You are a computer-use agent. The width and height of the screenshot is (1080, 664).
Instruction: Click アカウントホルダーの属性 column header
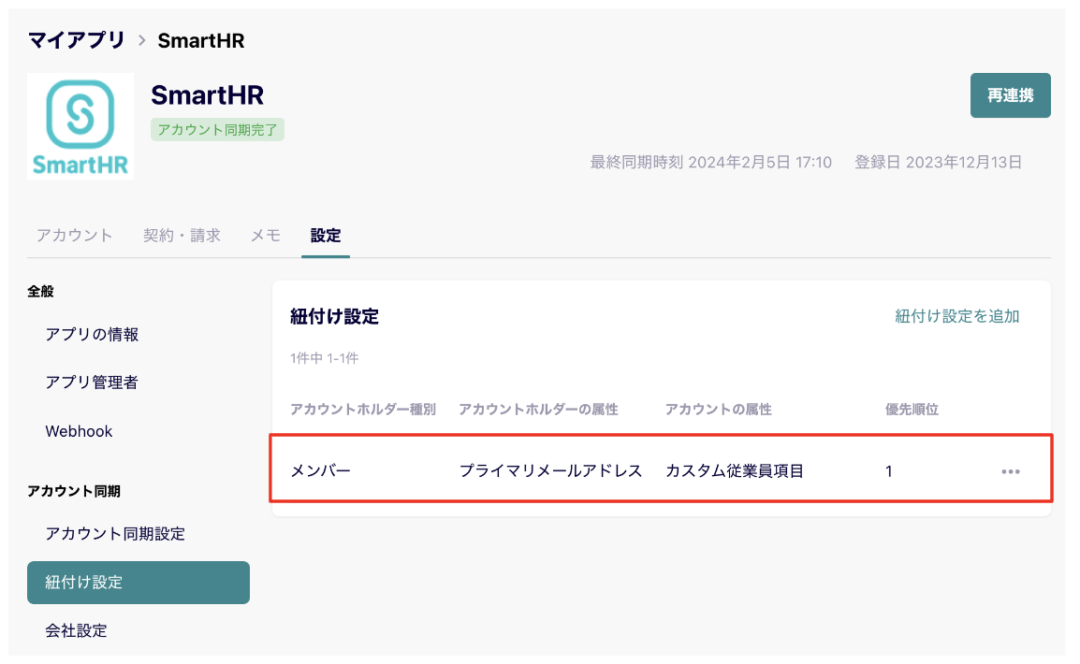pos(539,410)
